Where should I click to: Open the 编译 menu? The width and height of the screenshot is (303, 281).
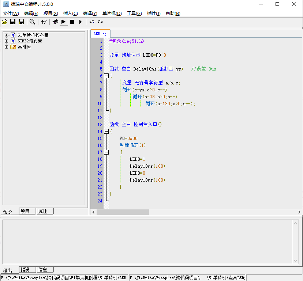pyautogui.click(x=90, y=14)
